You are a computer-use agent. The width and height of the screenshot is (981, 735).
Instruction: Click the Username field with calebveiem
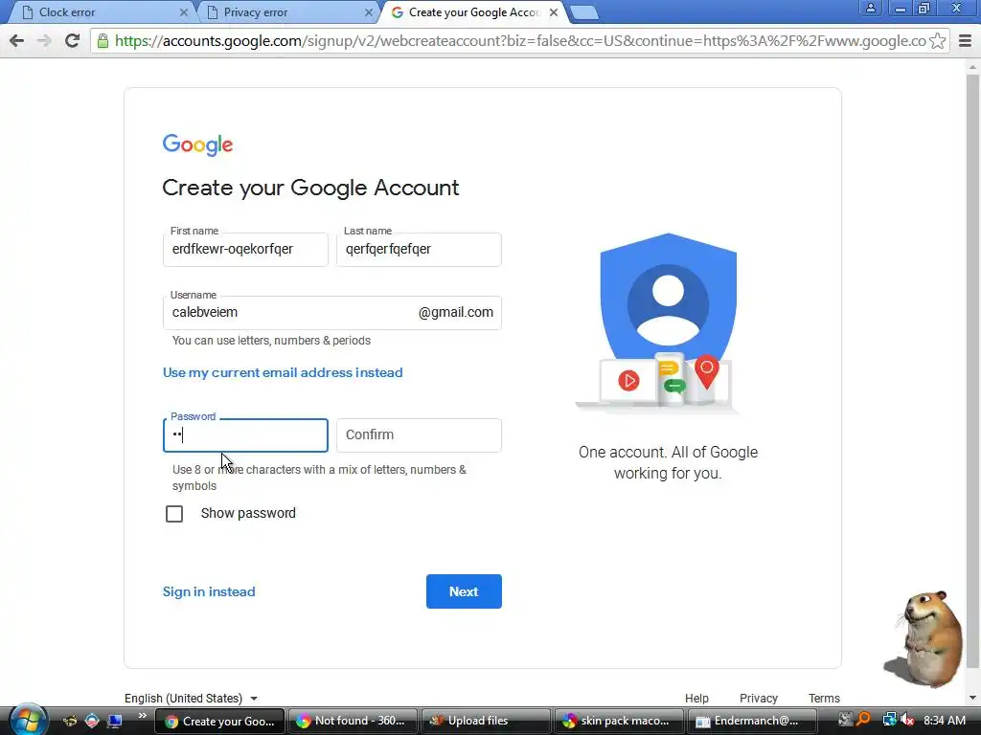[332, 313]
